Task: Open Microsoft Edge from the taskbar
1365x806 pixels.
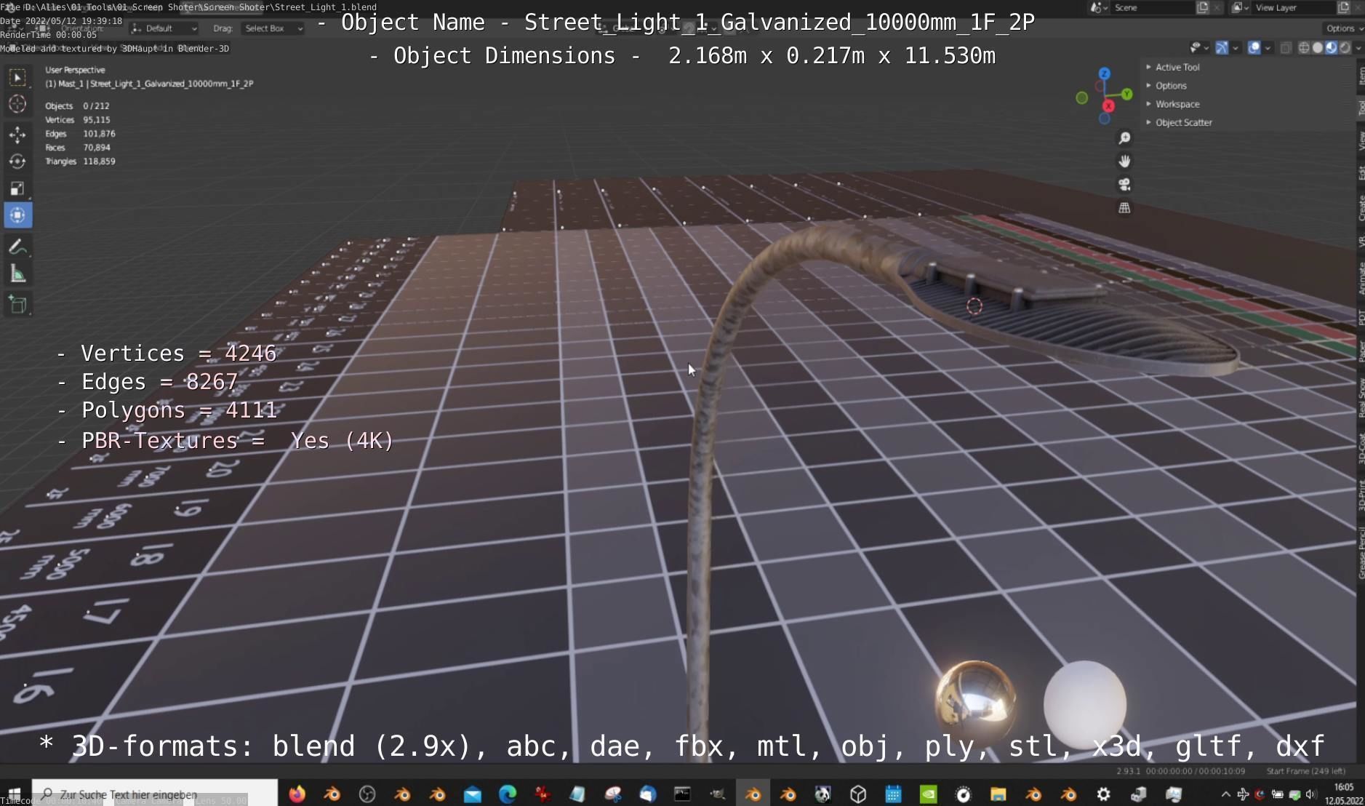Action: 507,794
